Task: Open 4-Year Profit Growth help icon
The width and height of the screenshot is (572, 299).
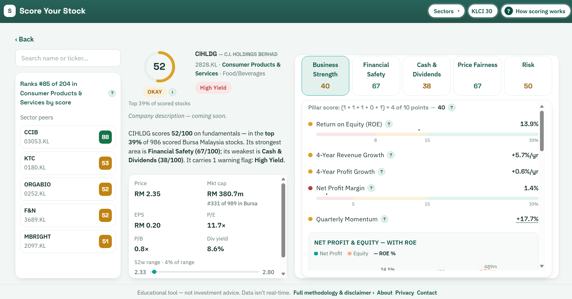Action: pos(381,172)
